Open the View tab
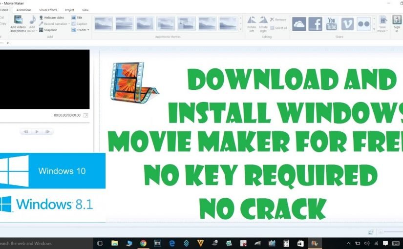The height and width of the screenshot is (249, 403). [85, 10]
